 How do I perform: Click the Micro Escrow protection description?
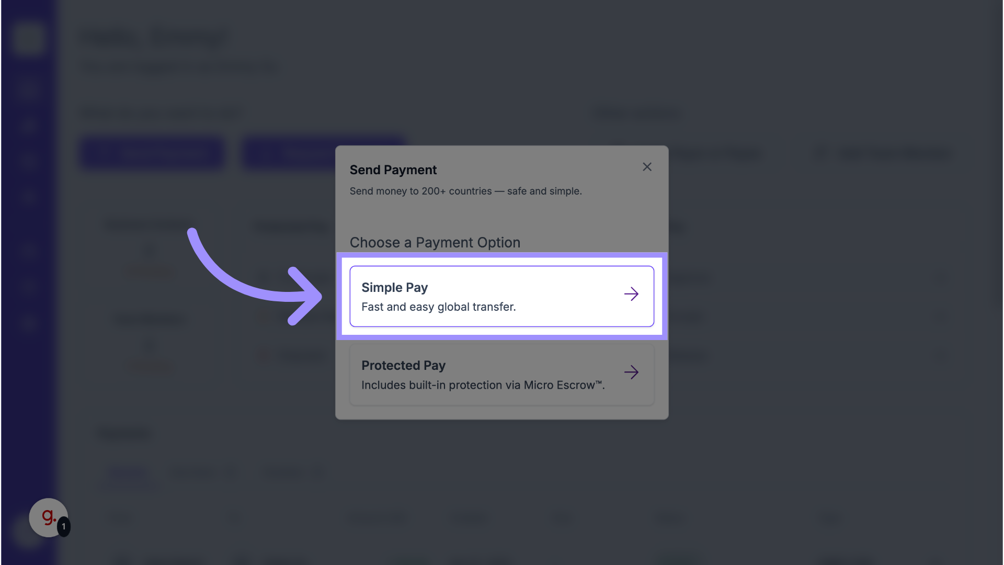(483, 386)
